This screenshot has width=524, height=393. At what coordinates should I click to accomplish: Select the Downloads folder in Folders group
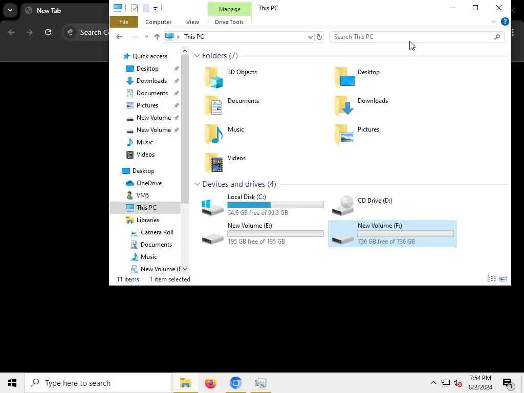361,105
